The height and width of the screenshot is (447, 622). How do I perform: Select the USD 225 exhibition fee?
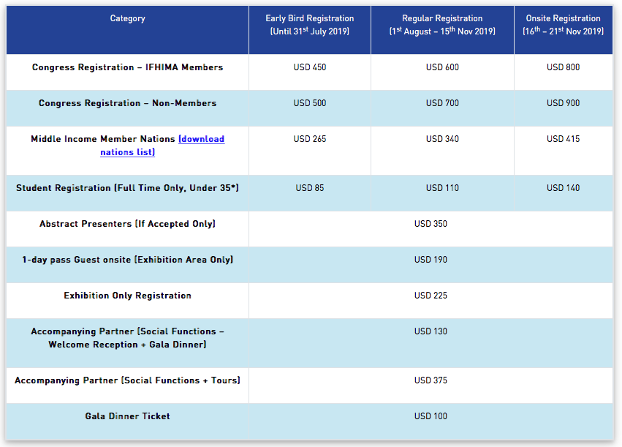(x=431, y=296)
